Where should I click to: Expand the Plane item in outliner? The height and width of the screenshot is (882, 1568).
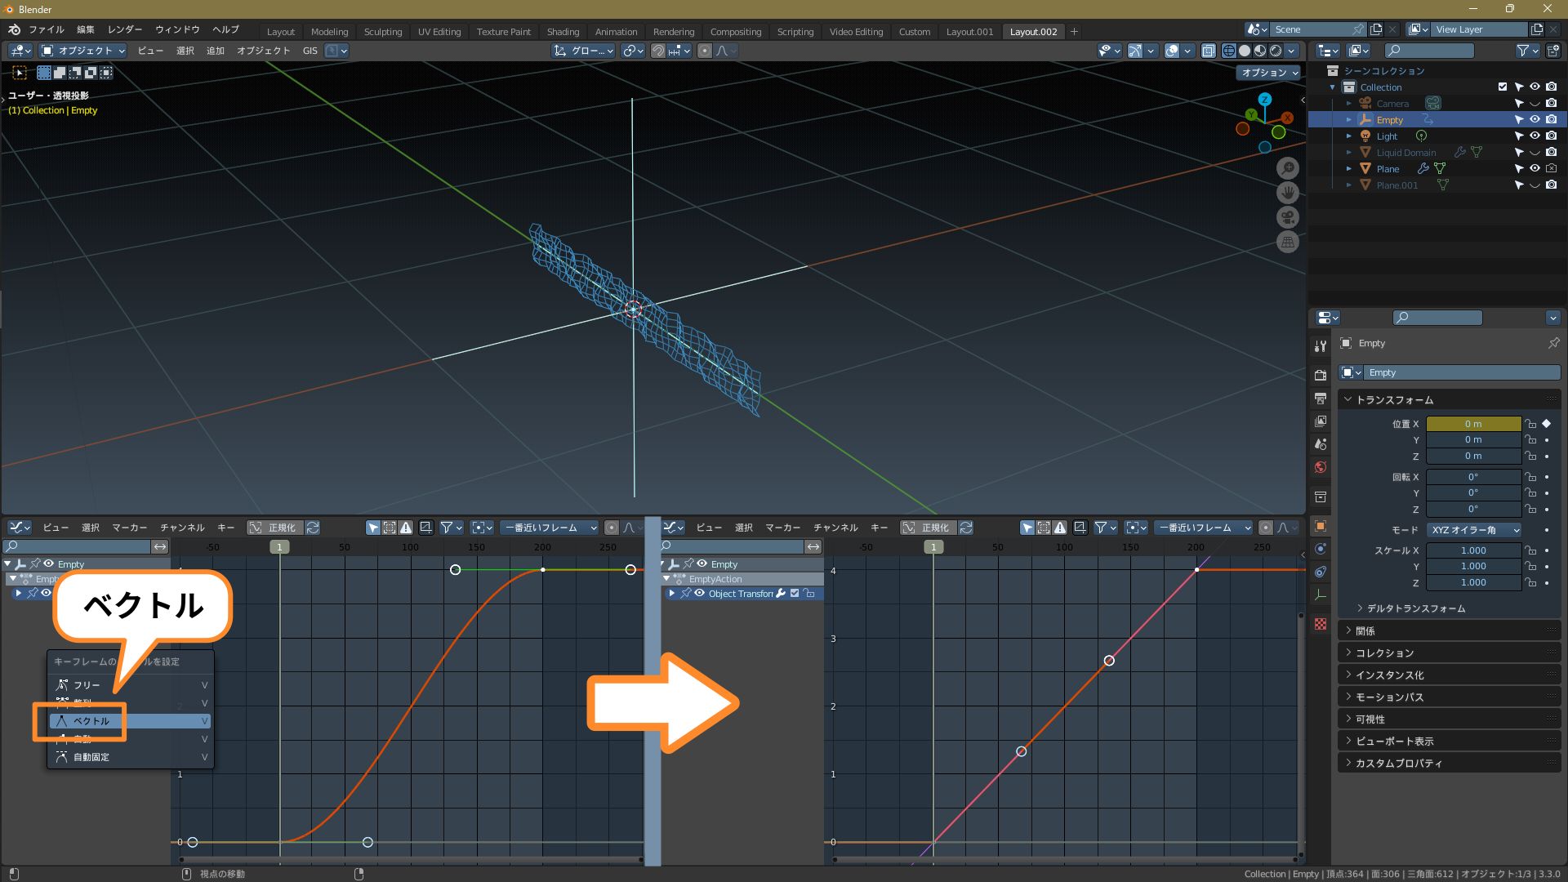click(x=1349, y=169)
